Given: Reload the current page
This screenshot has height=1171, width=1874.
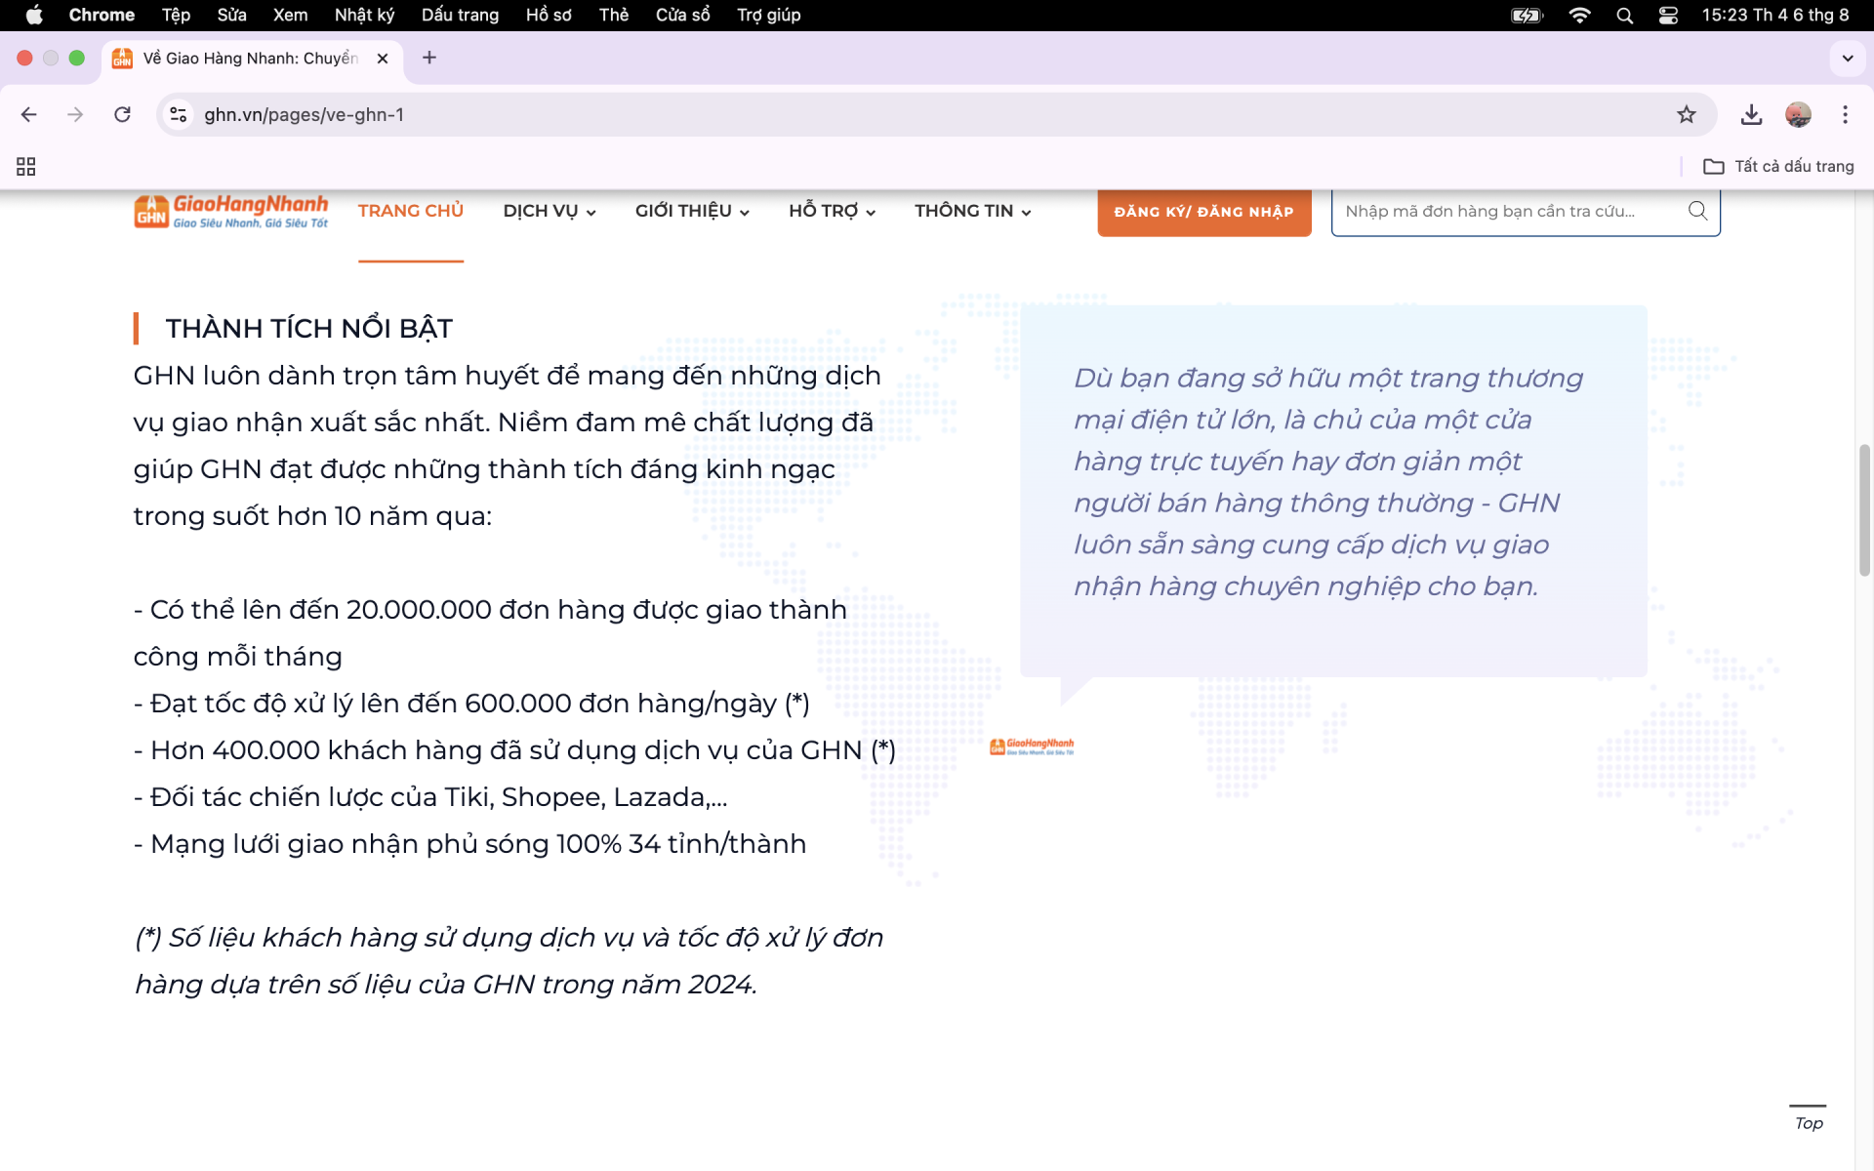Looking at the screenshot, I should coord(122,114).
